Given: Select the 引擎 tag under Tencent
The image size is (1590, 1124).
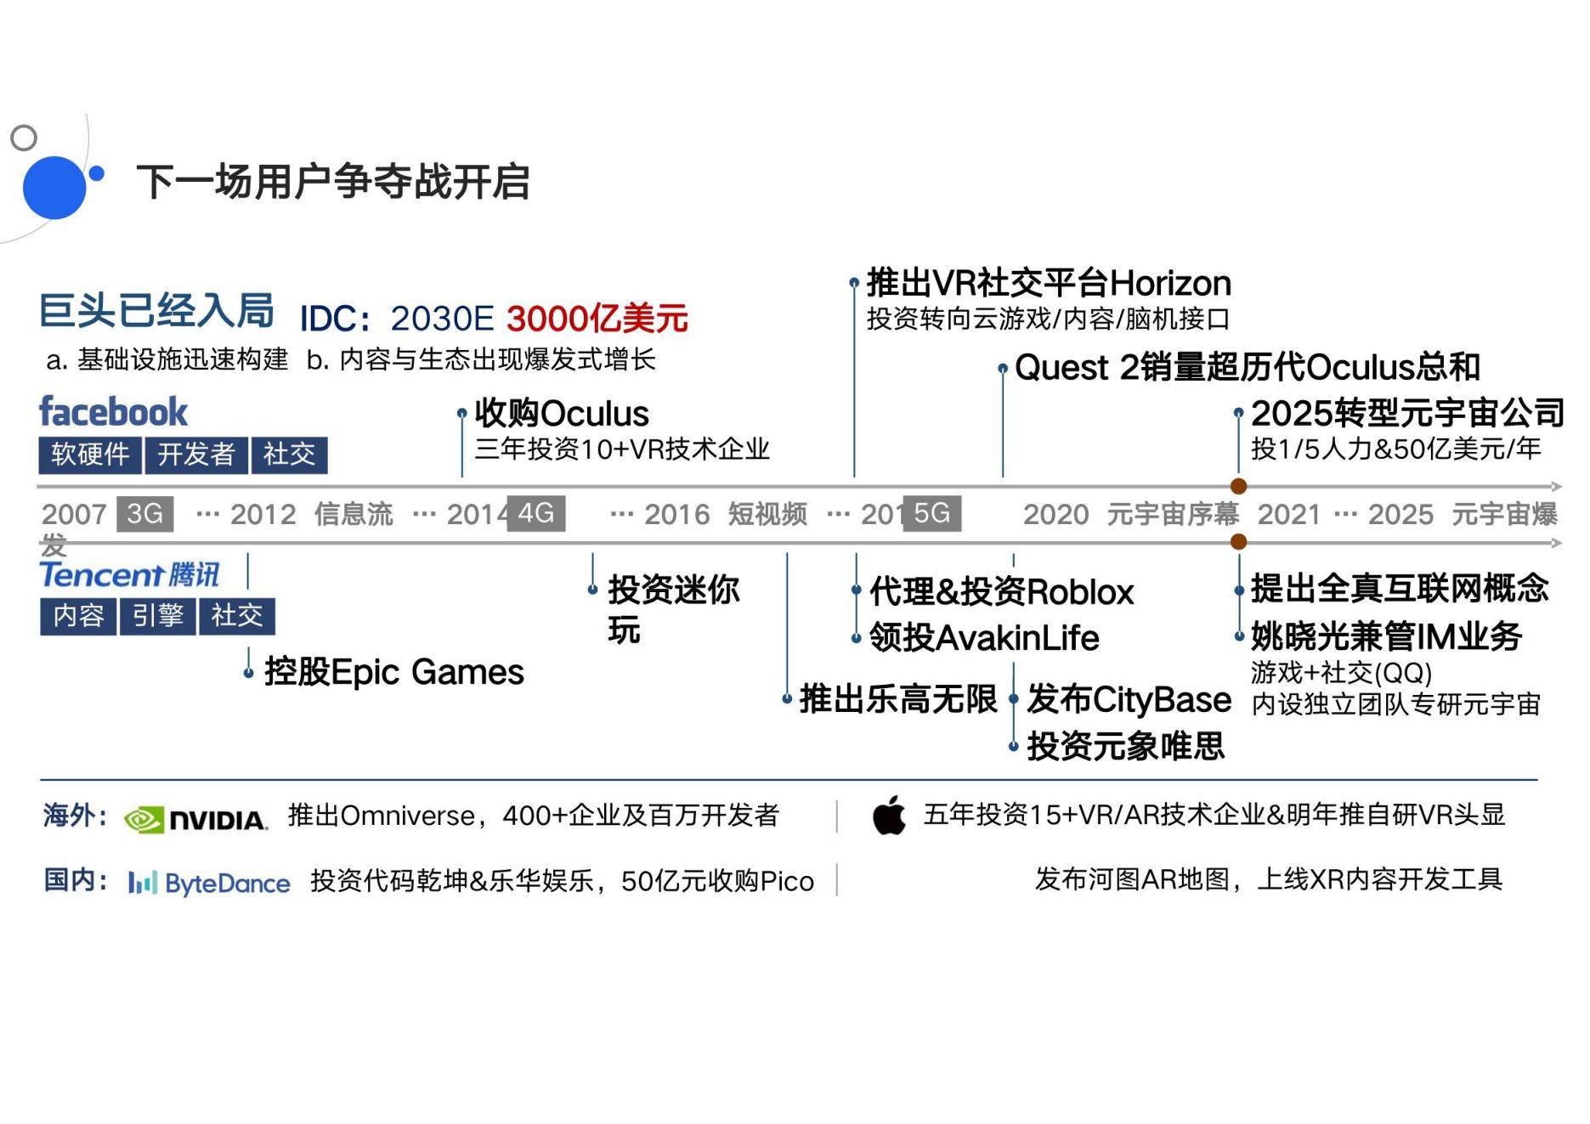Looking at the screenshot, I should [x=158, y=616].
